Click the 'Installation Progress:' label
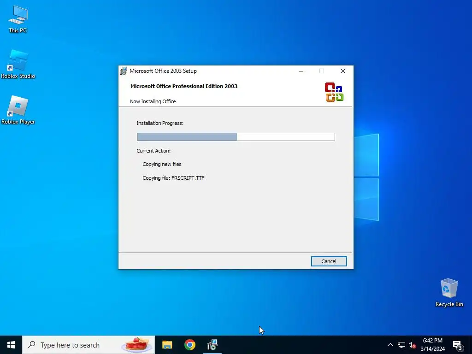Image resolution: width=472 pixels, height=354 pixels. tap(160, 123)
